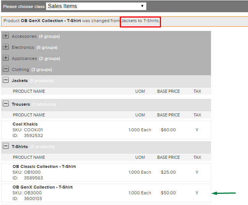
Task: Click the Jackets group title
Action: [x=20, y=81]
